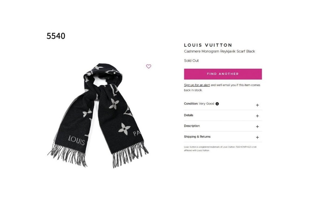Expand the Shipping & Returns label
309x204 pixels.
[x=197, y=137]
